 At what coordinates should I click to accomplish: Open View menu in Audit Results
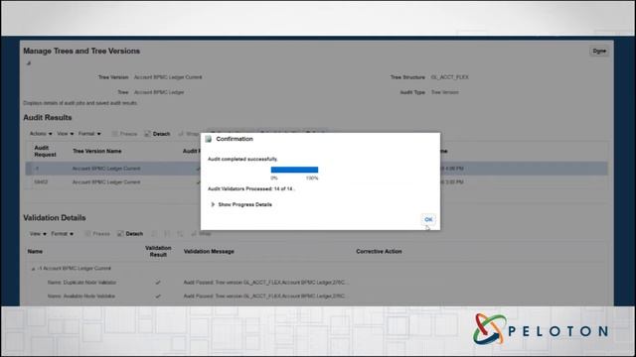pos(65,134)
